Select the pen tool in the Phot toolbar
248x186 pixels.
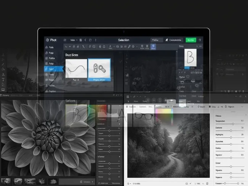[x=129, y=46]
